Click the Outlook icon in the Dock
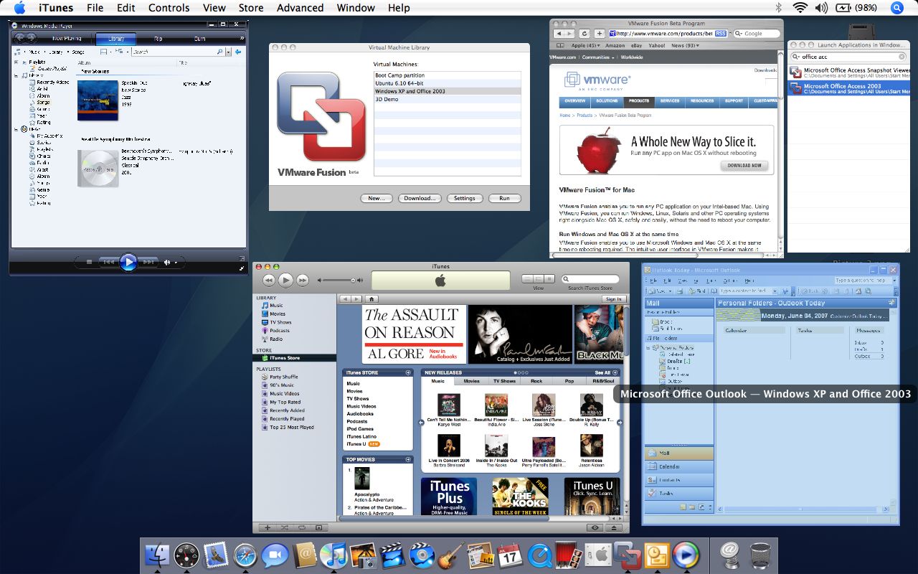918x574 pixels. click(656, 555)
